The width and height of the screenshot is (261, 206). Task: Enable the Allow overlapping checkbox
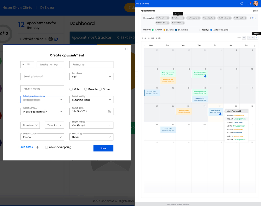(x=47, y=147)
